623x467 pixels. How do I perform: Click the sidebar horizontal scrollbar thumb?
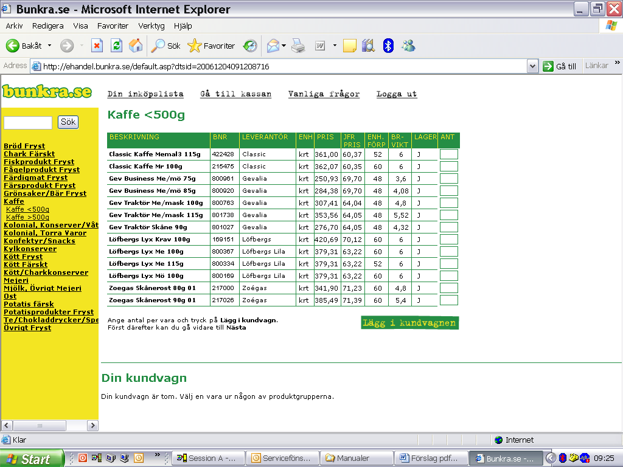tap(40, 425)
